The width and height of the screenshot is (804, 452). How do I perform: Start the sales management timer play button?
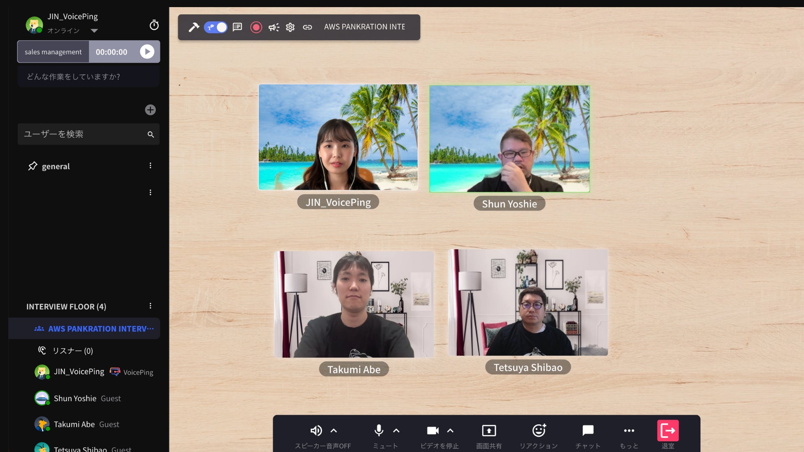tap(147, 51)
